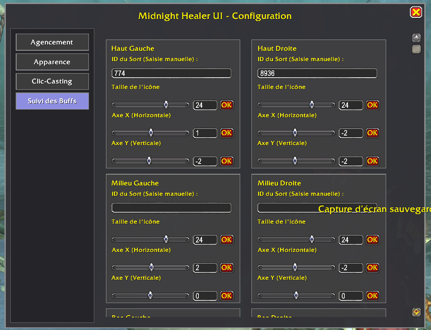Click the Haut Gauche spell ID field
Image resolution: width=431 pixels, height=330 pixels.
coord(171,73)
